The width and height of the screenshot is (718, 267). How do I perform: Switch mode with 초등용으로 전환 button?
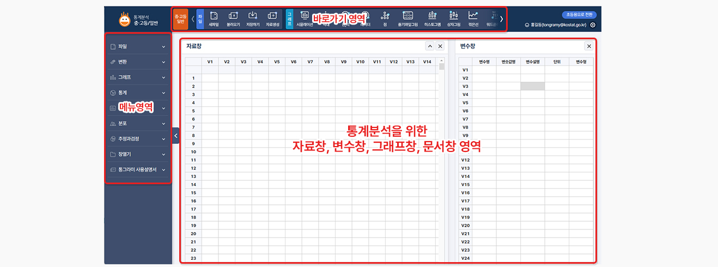click(x=580, y=15)
